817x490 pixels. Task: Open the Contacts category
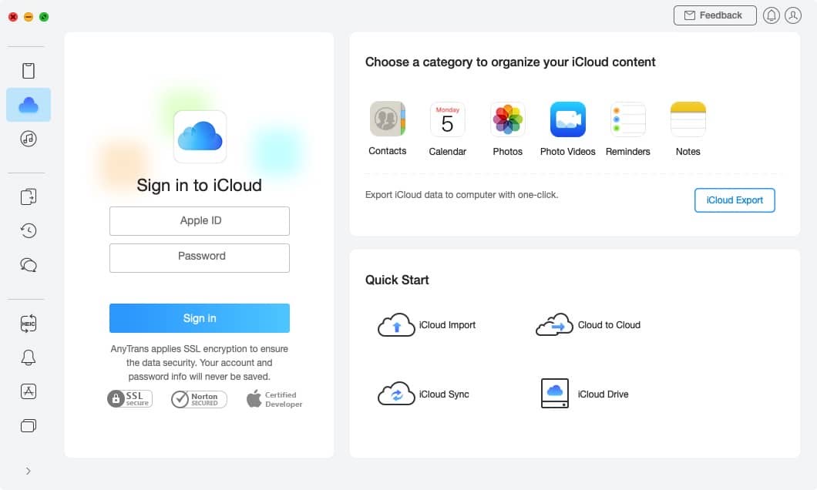click(387, 129)
